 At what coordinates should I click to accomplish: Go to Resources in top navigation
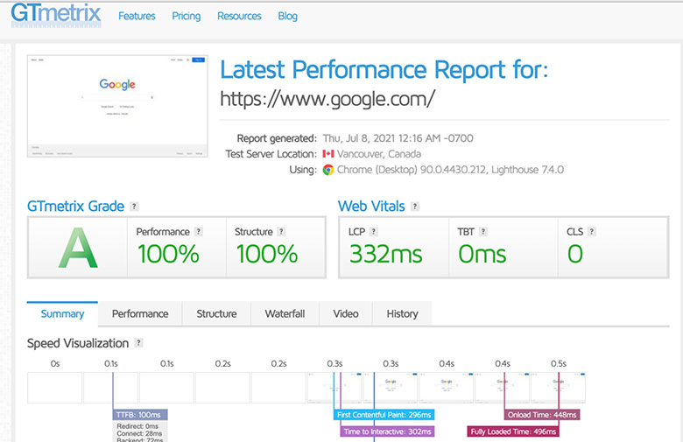coord(239,16)
